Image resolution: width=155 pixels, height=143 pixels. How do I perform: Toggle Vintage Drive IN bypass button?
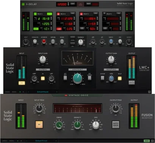point(39,124)
